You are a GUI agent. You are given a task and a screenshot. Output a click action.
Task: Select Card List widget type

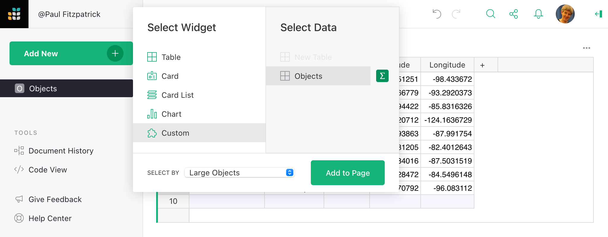coord(199,95)
